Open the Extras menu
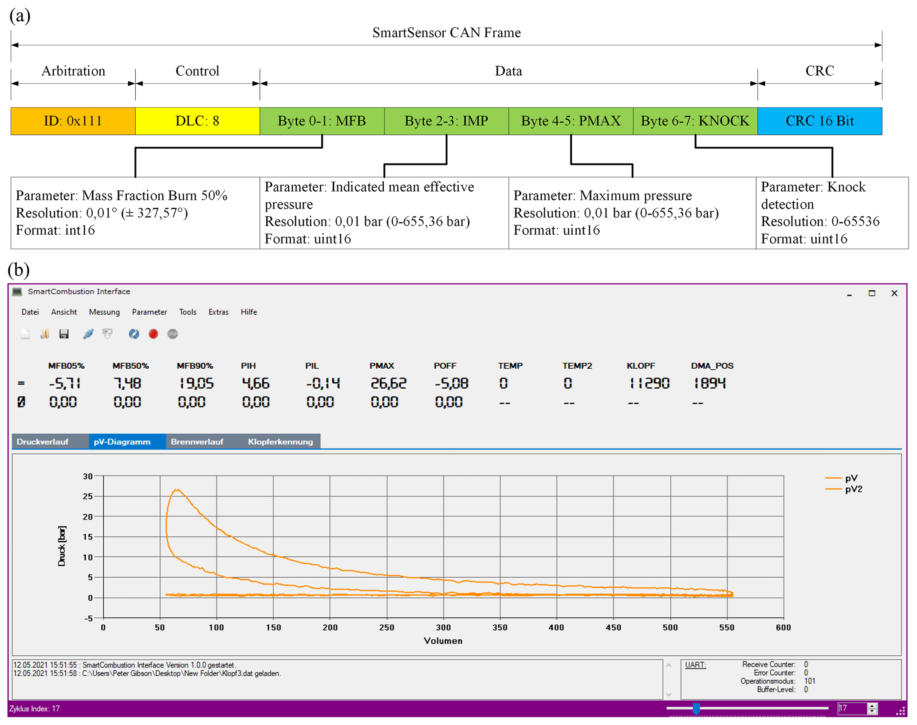Screen dimensions: 917x725 pyautogui.click(x=218, y=312)
